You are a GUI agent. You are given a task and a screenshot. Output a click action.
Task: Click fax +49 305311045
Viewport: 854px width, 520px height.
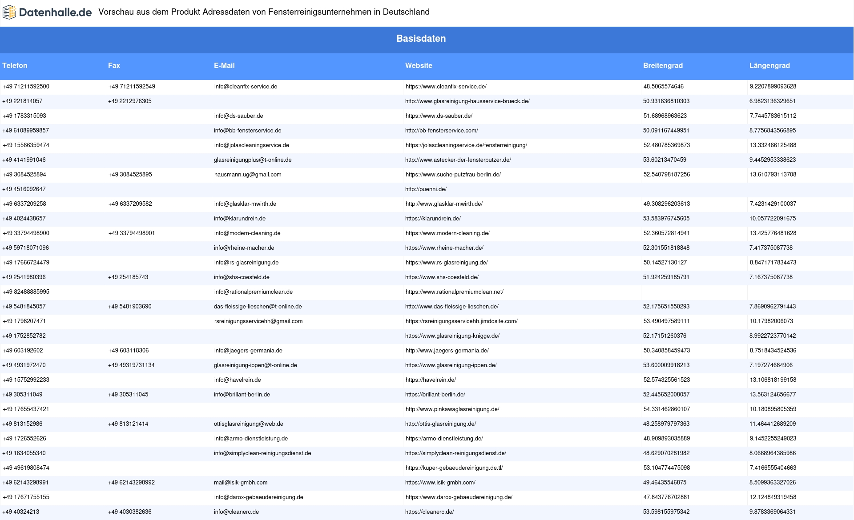tap(128, 395)
